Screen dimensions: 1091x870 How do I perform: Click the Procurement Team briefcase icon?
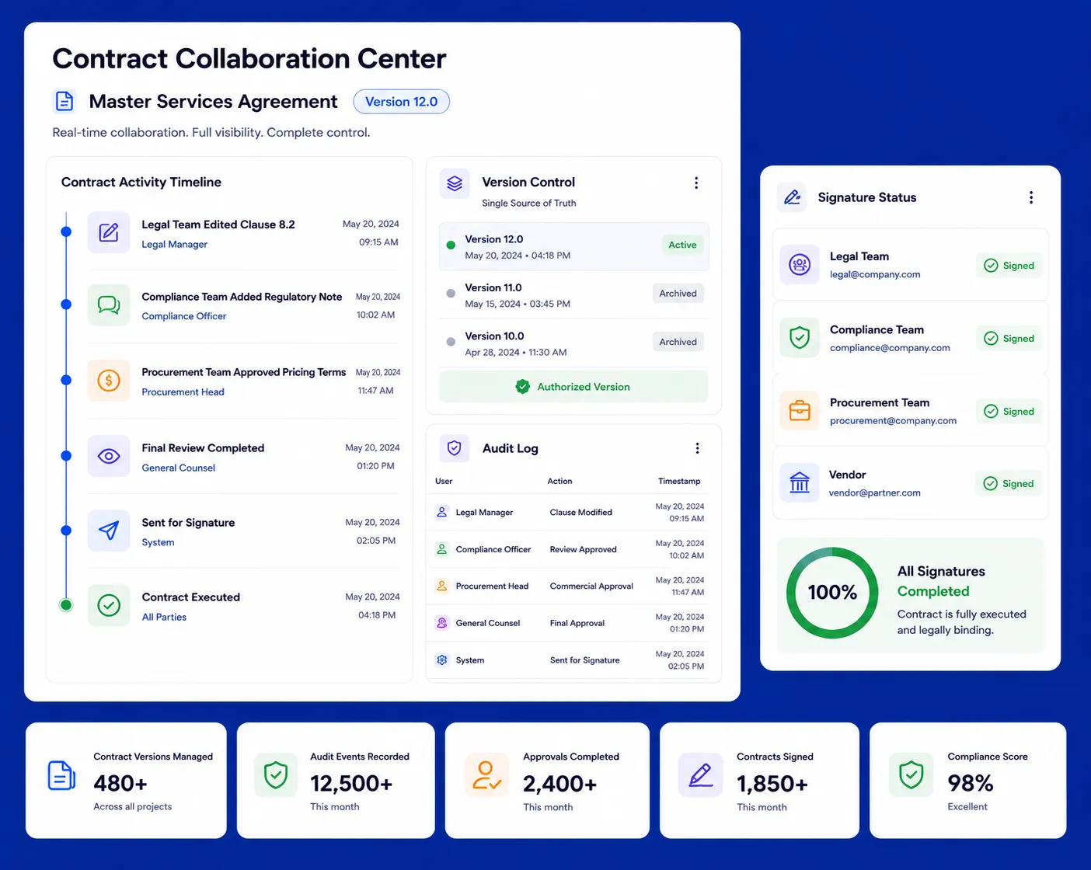[x=800, y=410]
